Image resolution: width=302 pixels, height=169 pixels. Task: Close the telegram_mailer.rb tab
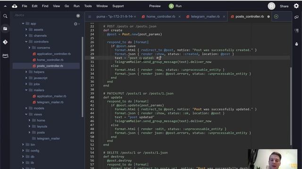tap(224, 17)
